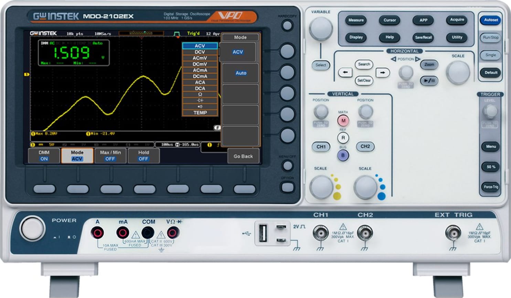Turn the DMM ON softkey off
Viewport: 511px width, 298px height.
click(44, 155)
